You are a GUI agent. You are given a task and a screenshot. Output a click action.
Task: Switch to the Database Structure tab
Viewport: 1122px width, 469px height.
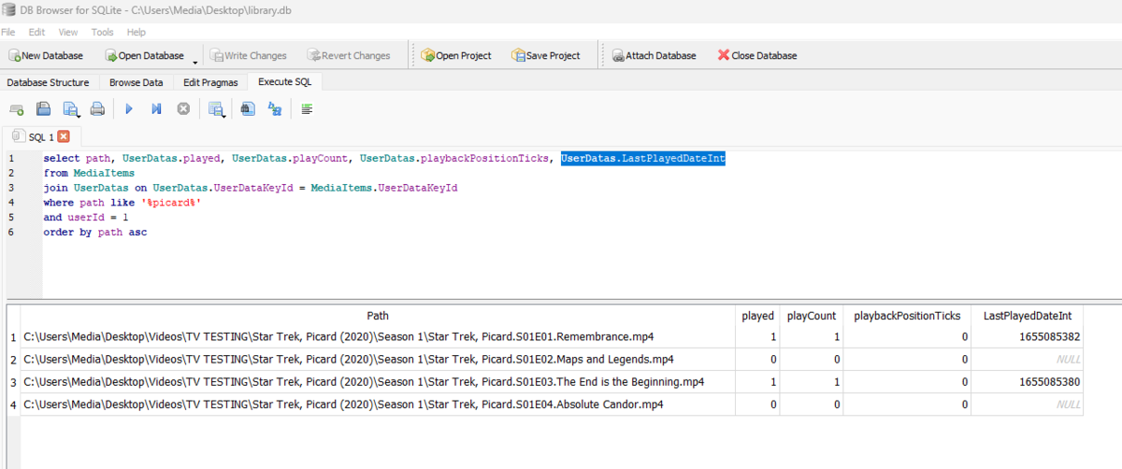48,82
